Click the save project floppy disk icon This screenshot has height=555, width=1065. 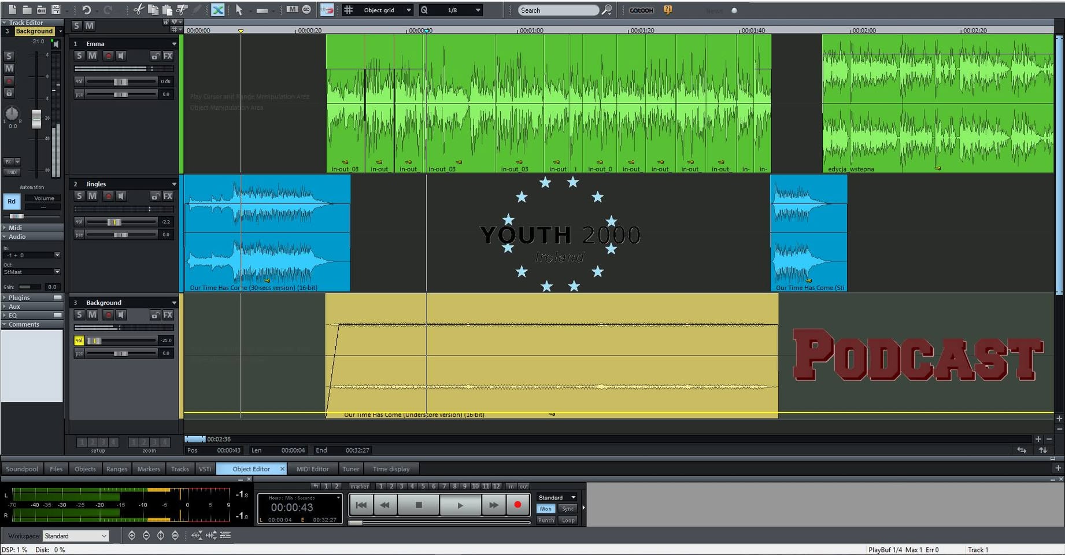coord(56,10)
